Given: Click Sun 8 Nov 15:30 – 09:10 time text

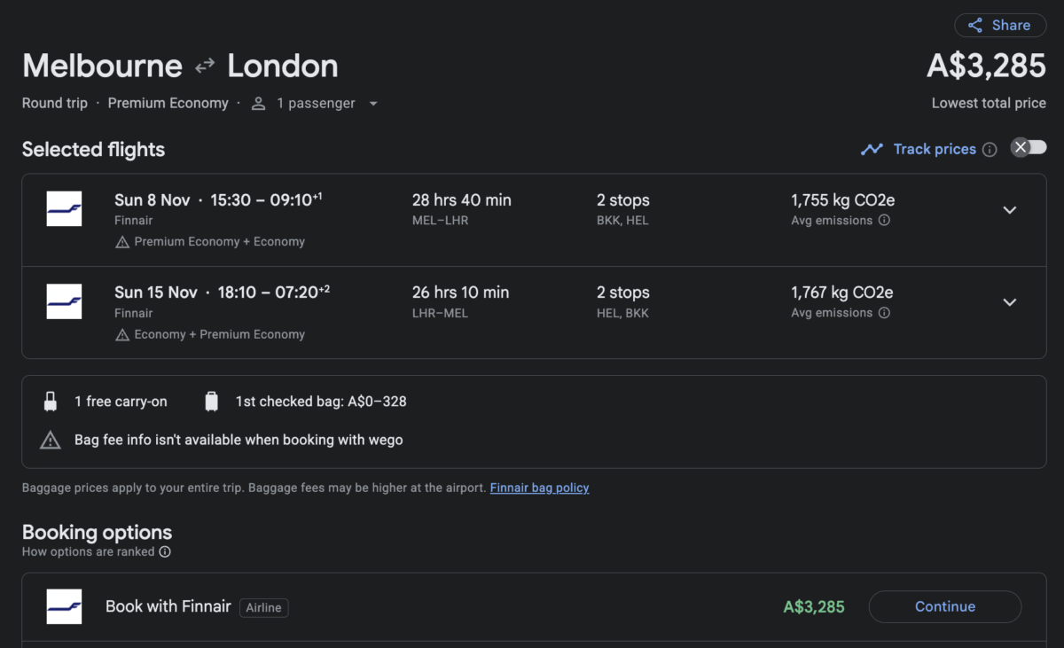Looking at the screenshot, I should tap(218, 200).
